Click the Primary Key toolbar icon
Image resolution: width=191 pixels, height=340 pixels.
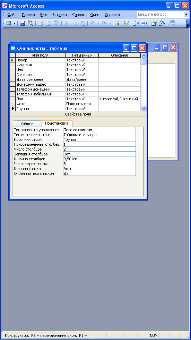tap(118, 23)
